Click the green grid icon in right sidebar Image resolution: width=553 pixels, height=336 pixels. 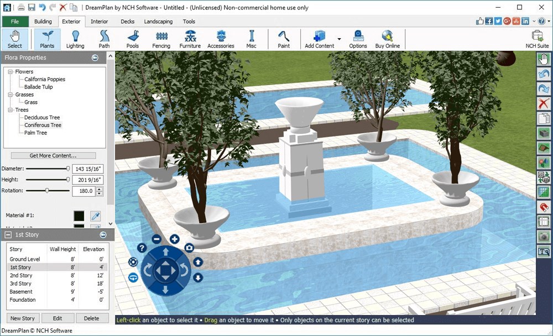(544, 192)
